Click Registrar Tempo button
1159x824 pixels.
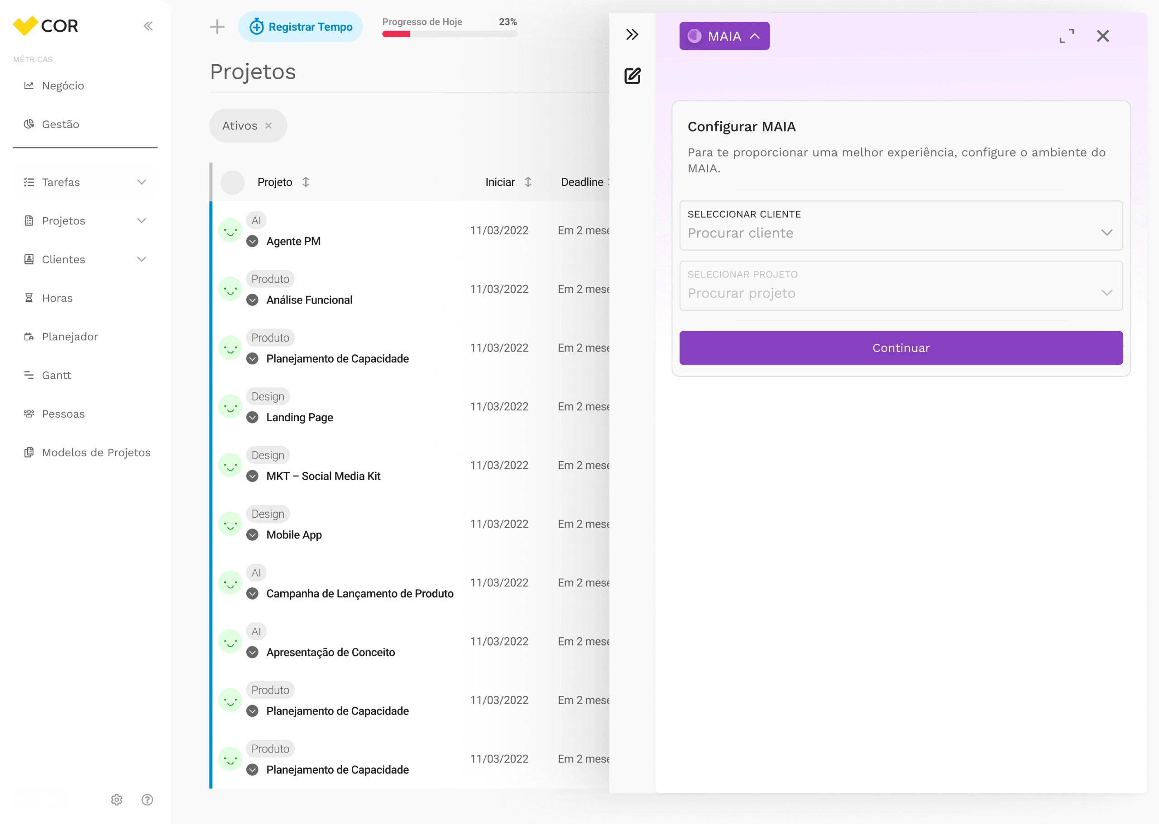(x=301, y=27)
